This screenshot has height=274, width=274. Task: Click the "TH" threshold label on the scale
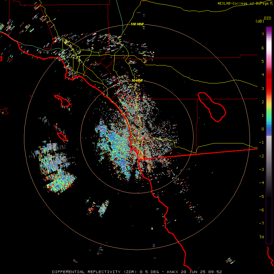tap(262, 237)
